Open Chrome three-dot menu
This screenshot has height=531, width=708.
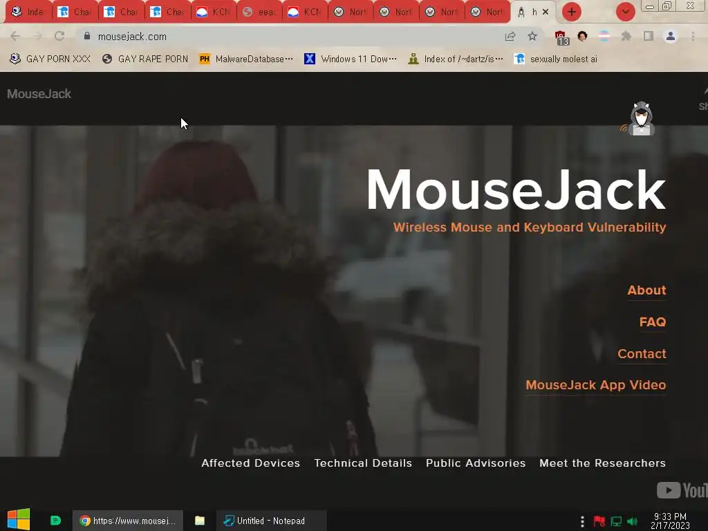[693, 36]
